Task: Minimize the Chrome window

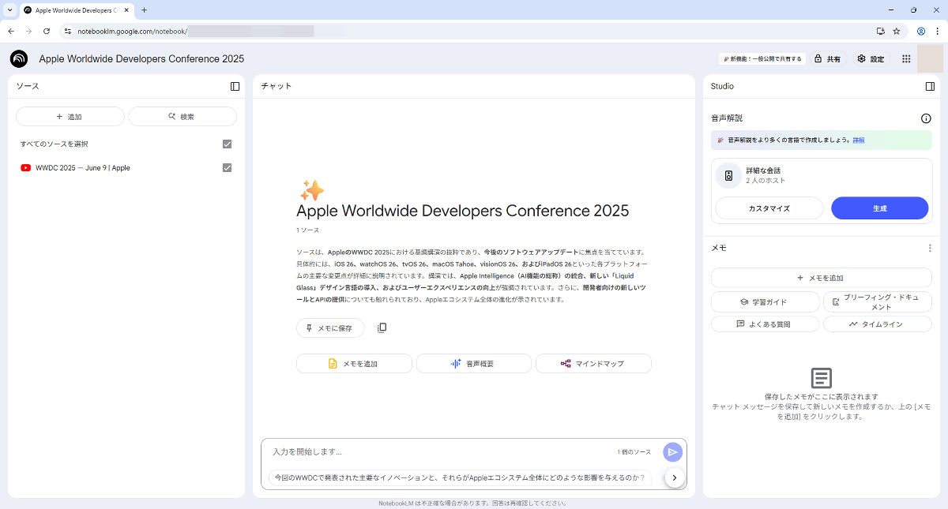Action: [893, 10]
